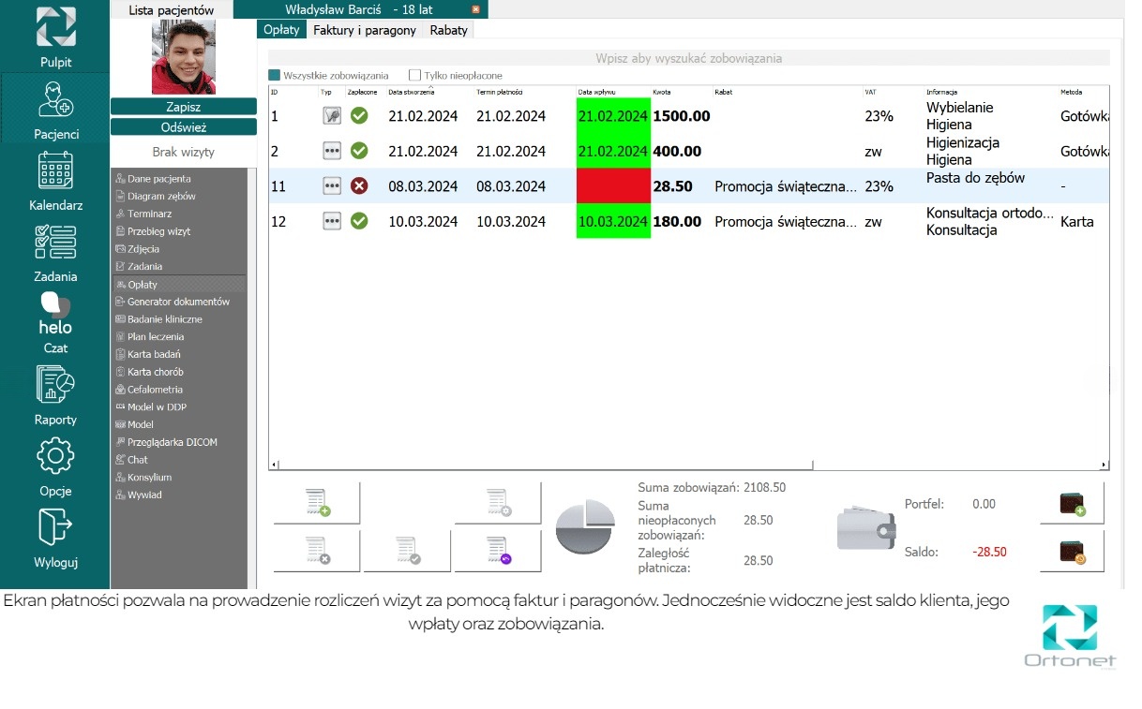Switch to the Rabaty tab
1142x709 pixels.
(448, 30)
